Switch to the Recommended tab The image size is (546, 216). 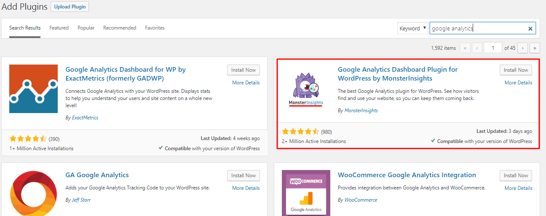[120, 28]
